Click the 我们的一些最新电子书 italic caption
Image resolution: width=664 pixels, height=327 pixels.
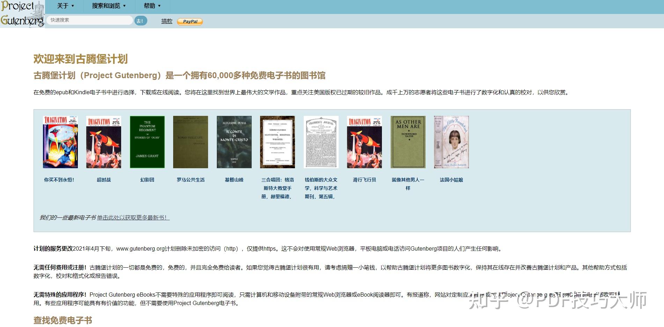[68, 218]
